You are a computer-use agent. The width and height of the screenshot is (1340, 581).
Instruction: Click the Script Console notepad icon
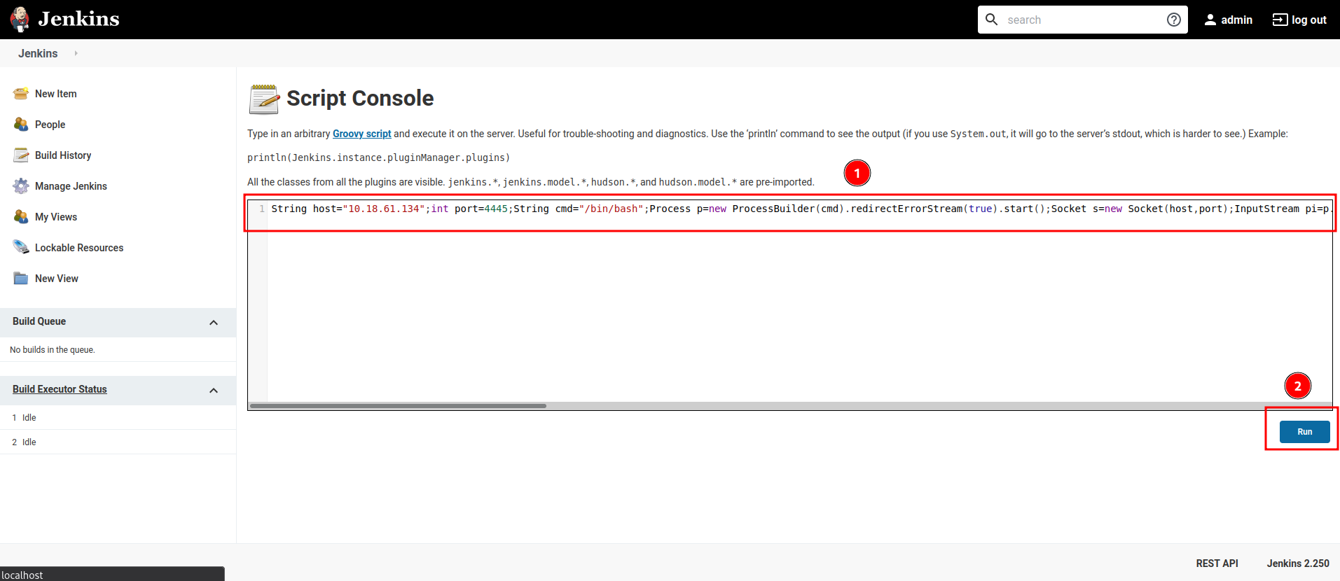coord(264,99)
